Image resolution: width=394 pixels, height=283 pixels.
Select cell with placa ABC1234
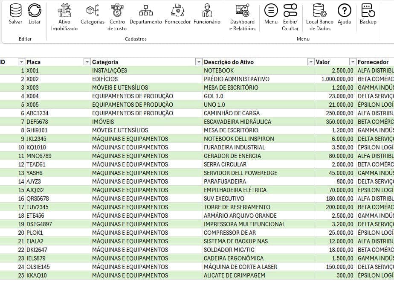click(58, 113)
